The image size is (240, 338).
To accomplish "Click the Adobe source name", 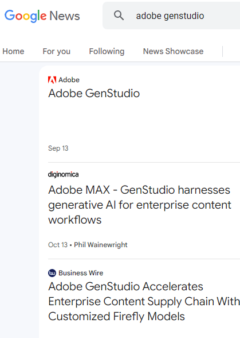I will click(69, 80).
